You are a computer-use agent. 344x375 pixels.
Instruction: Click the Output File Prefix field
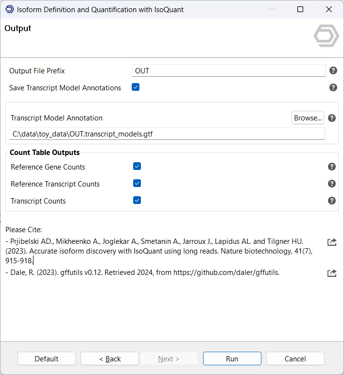coord(228,71)
